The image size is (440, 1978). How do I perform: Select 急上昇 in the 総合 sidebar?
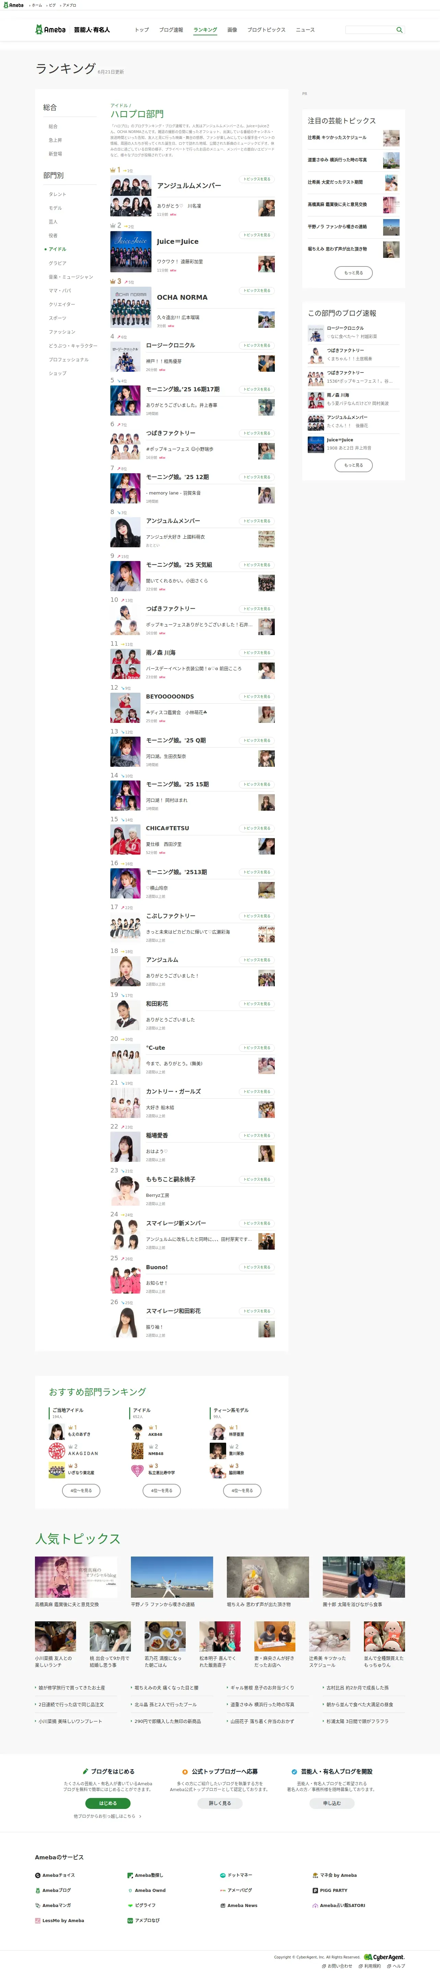[55, 140]
